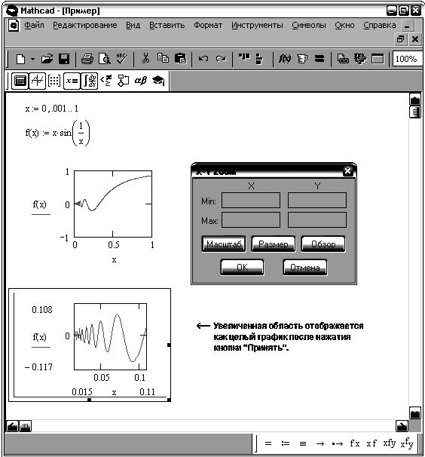Open the Файл menu

pos(34,26)
